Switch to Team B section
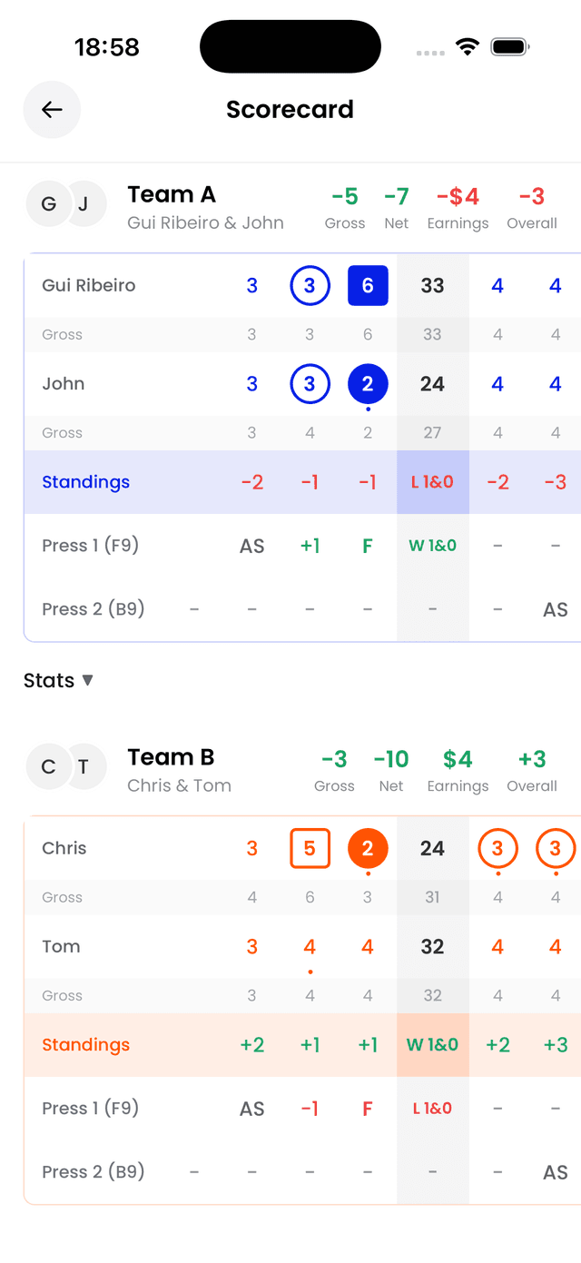 tap(172, 756)
